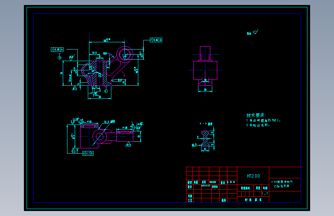Click the 10.5 dimension in front view
This screenshot has width=334, height=216.
(94, 53)
